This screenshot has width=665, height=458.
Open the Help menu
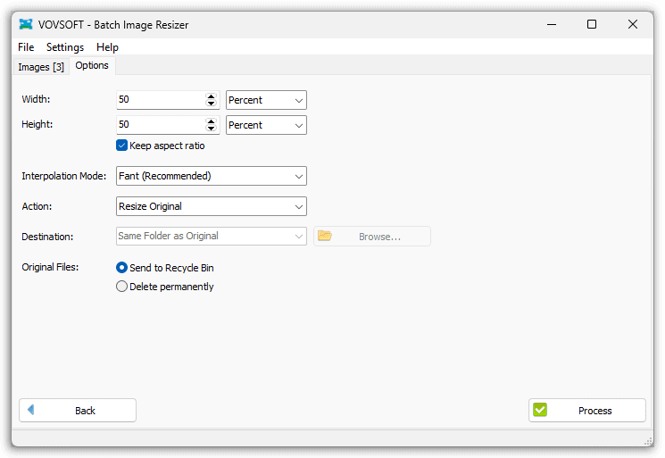click(107, 47)
